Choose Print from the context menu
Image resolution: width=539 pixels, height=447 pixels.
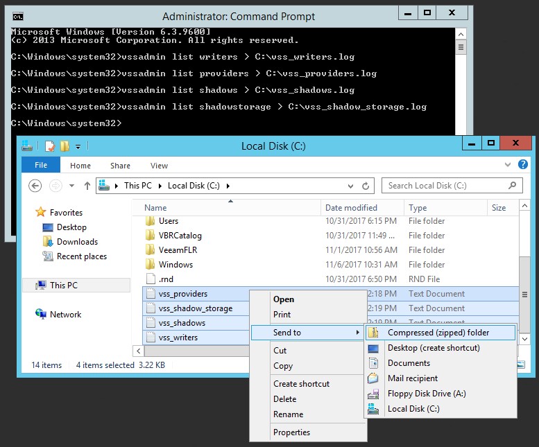pos(308,315)
